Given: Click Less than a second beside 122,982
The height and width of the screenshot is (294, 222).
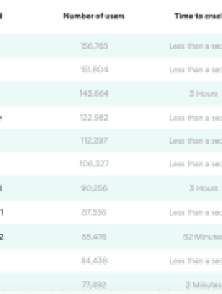Looking at the screenshot, I should [x=196, y=118].
